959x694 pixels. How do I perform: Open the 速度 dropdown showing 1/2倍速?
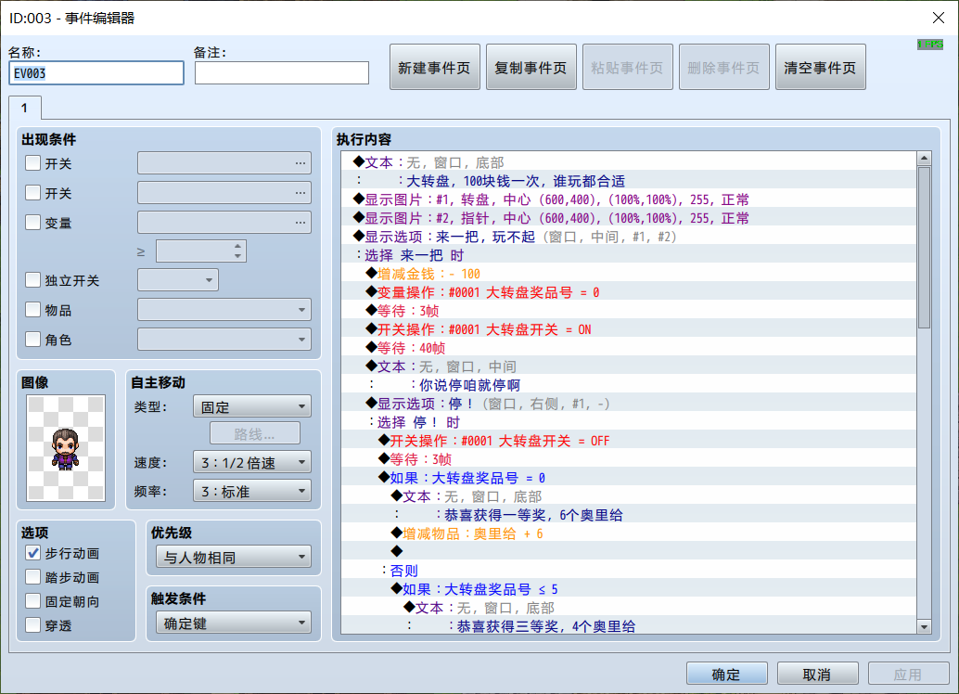pyautogui.click(x=252, y=462)
